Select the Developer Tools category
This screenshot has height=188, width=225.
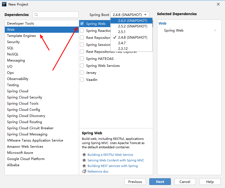[x=42, y=23]
